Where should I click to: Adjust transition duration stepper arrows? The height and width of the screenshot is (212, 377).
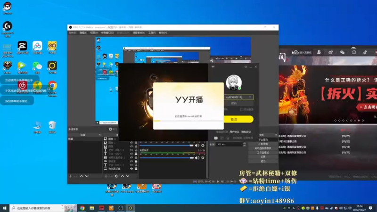(x=244, y=144)
